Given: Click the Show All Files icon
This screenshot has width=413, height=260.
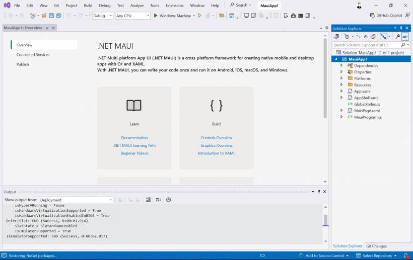Looking at the screenshot, I should (373, 37).
